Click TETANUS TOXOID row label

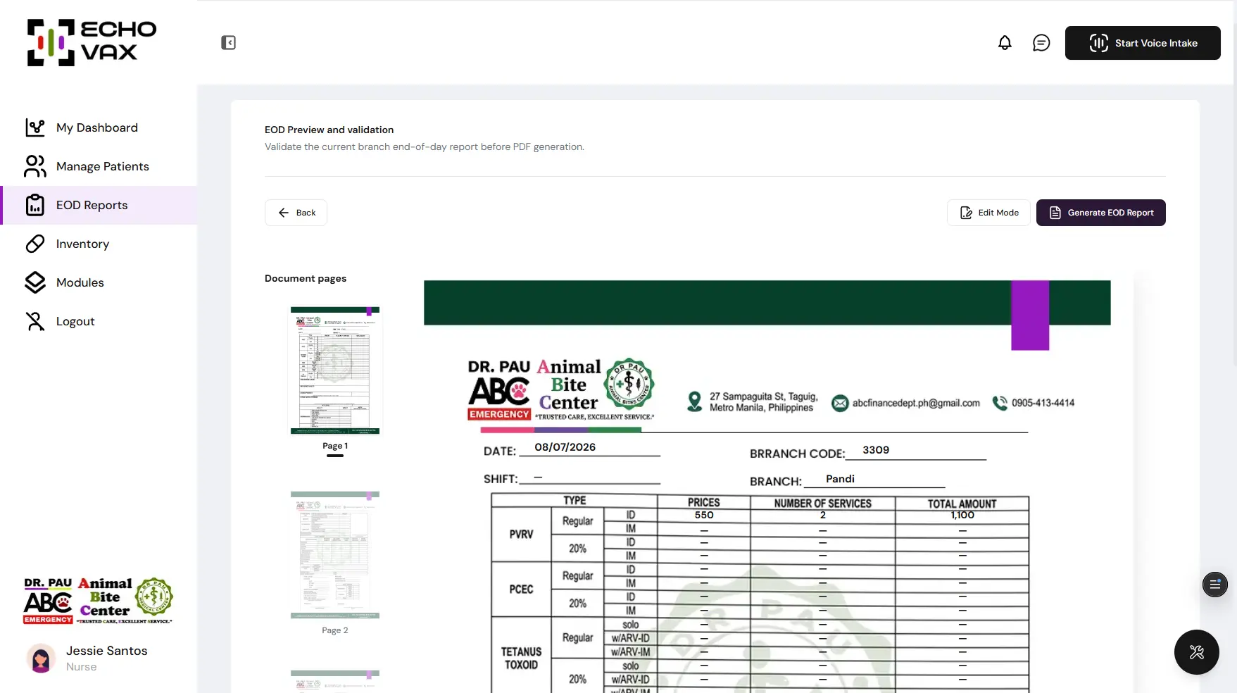click(x=521, y=658)
